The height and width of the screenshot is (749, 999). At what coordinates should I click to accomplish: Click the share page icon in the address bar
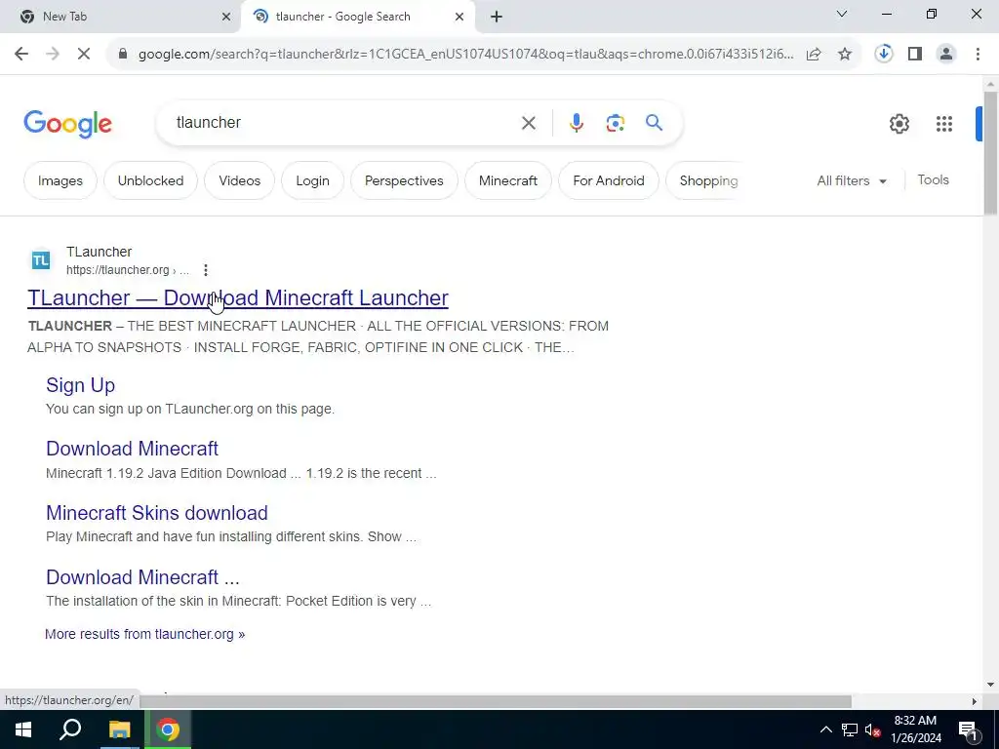tap(814, 55)
